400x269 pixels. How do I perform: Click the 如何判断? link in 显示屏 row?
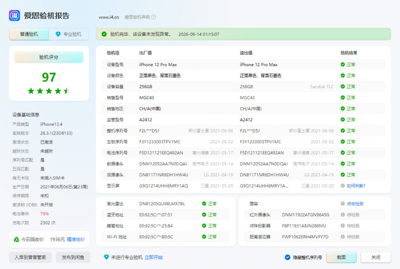tap(356, 186)
